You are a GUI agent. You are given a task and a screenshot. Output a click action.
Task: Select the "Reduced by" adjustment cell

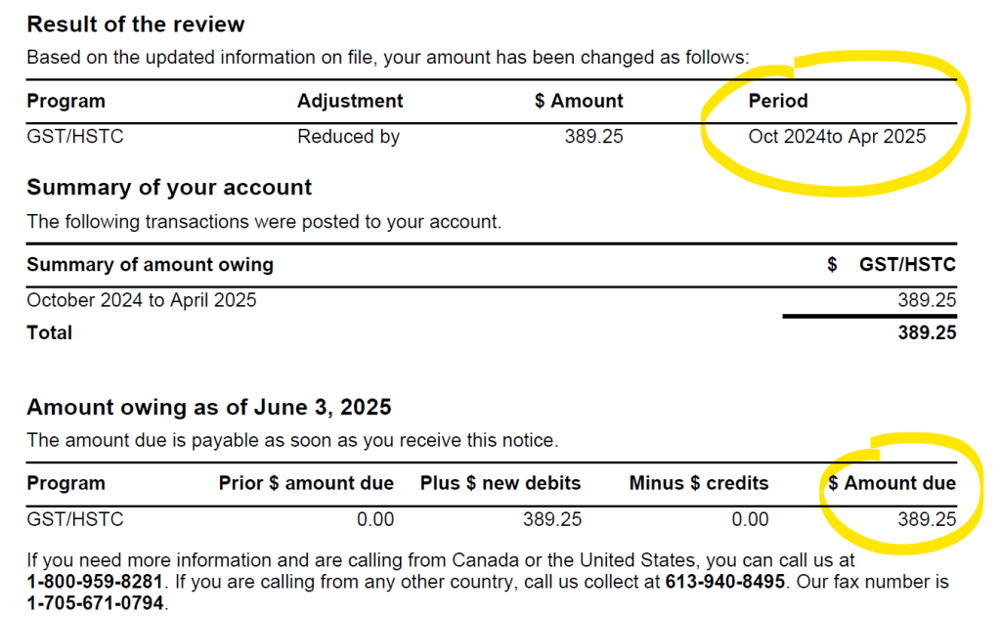[x=348, y=137]
